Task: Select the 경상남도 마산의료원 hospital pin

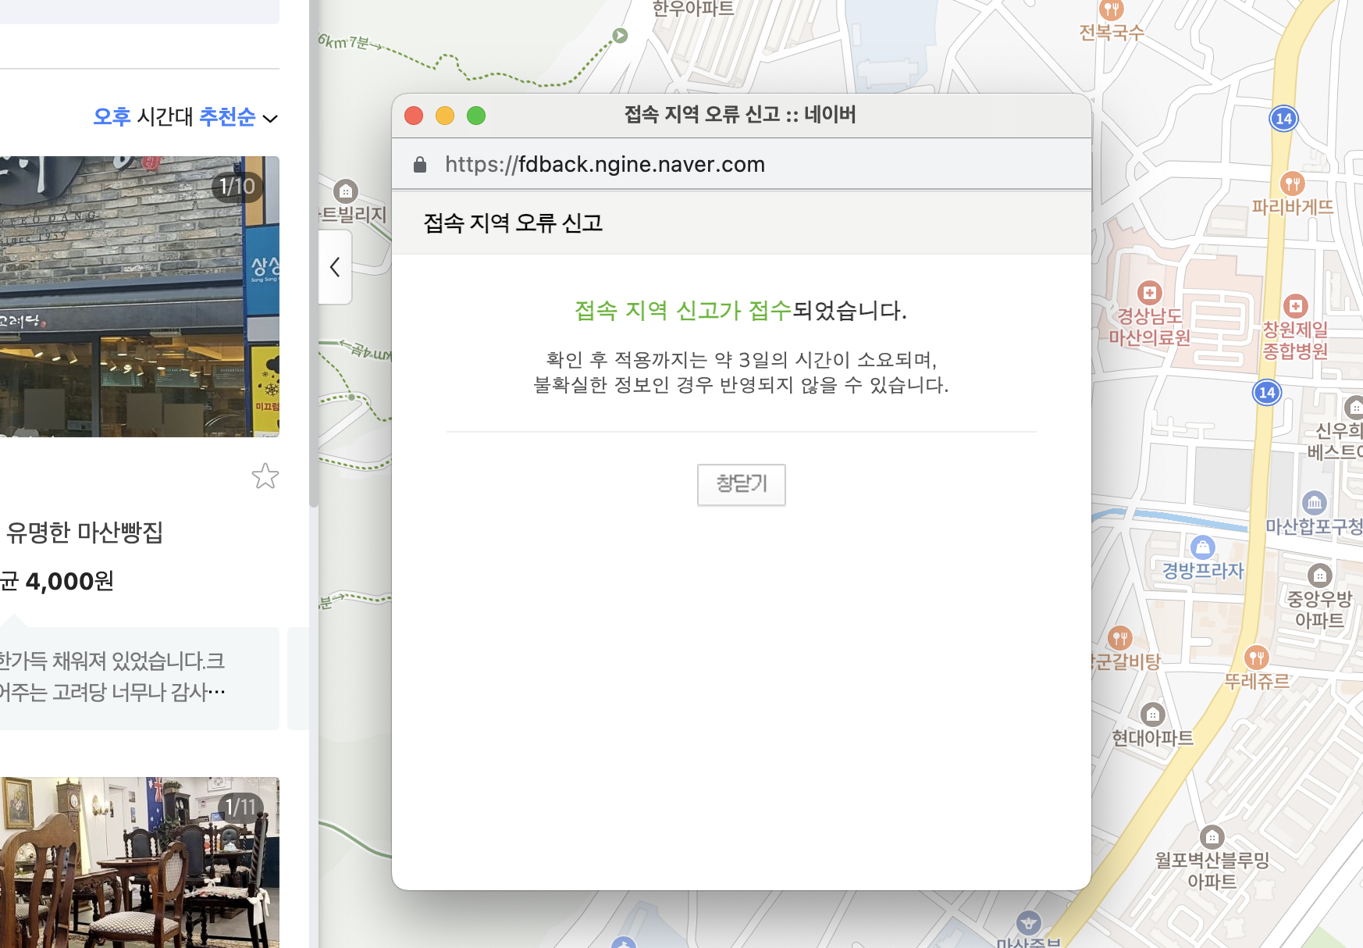Action: tap(1149, 293)
